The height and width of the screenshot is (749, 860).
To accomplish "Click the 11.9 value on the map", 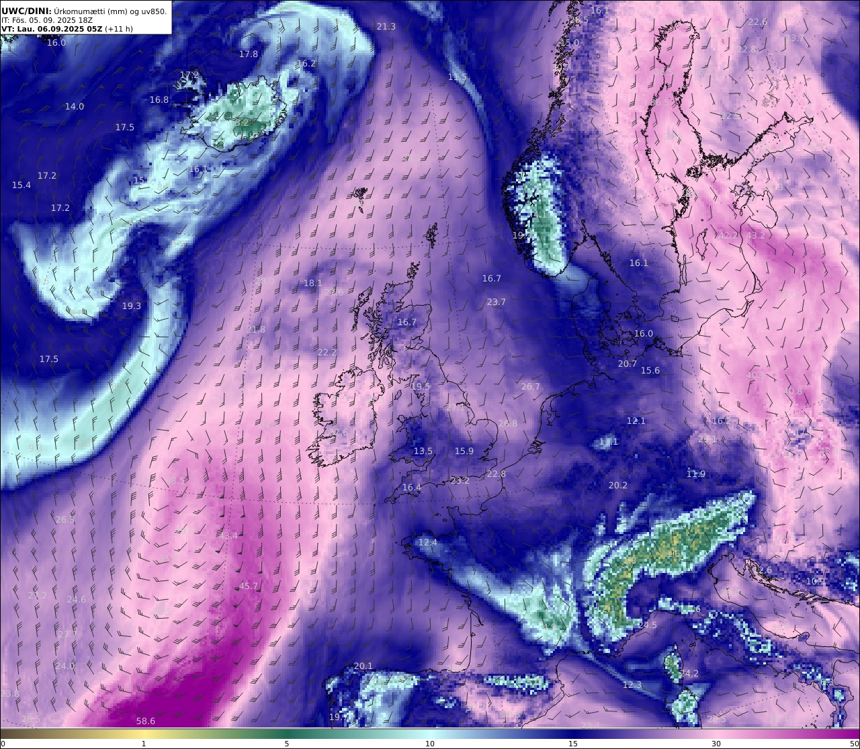I will pyautogui.click(x=696, y=474).
